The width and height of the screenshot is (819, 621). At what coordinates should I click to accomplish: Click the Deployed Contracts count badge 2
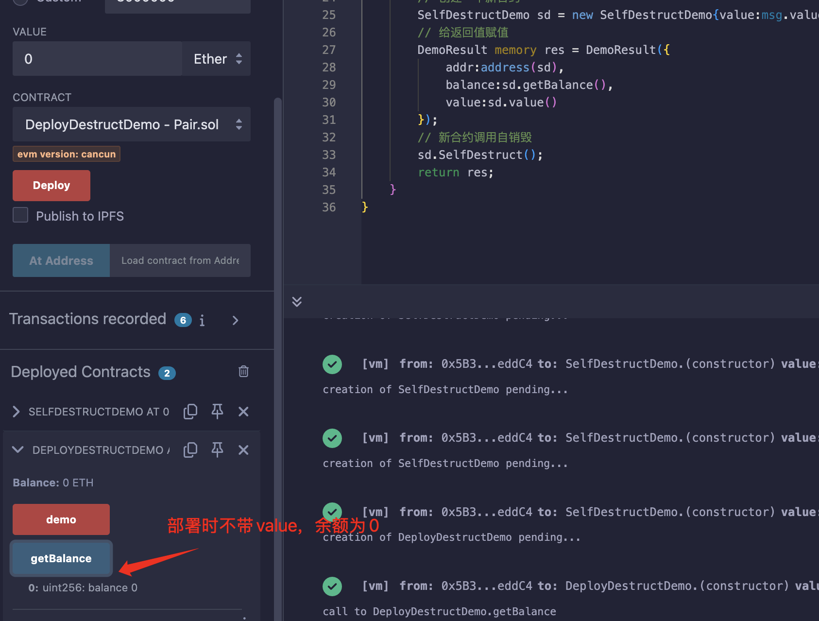point(167,373)
